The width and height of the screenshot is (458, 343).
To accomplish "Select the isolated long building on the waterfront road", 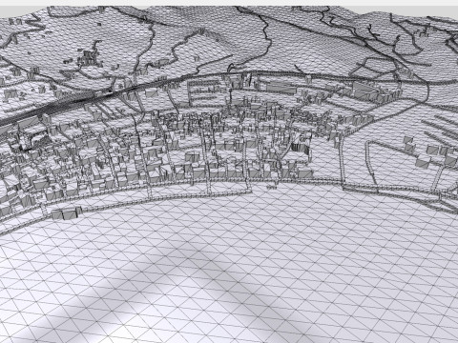I will [x=66, y=212].
